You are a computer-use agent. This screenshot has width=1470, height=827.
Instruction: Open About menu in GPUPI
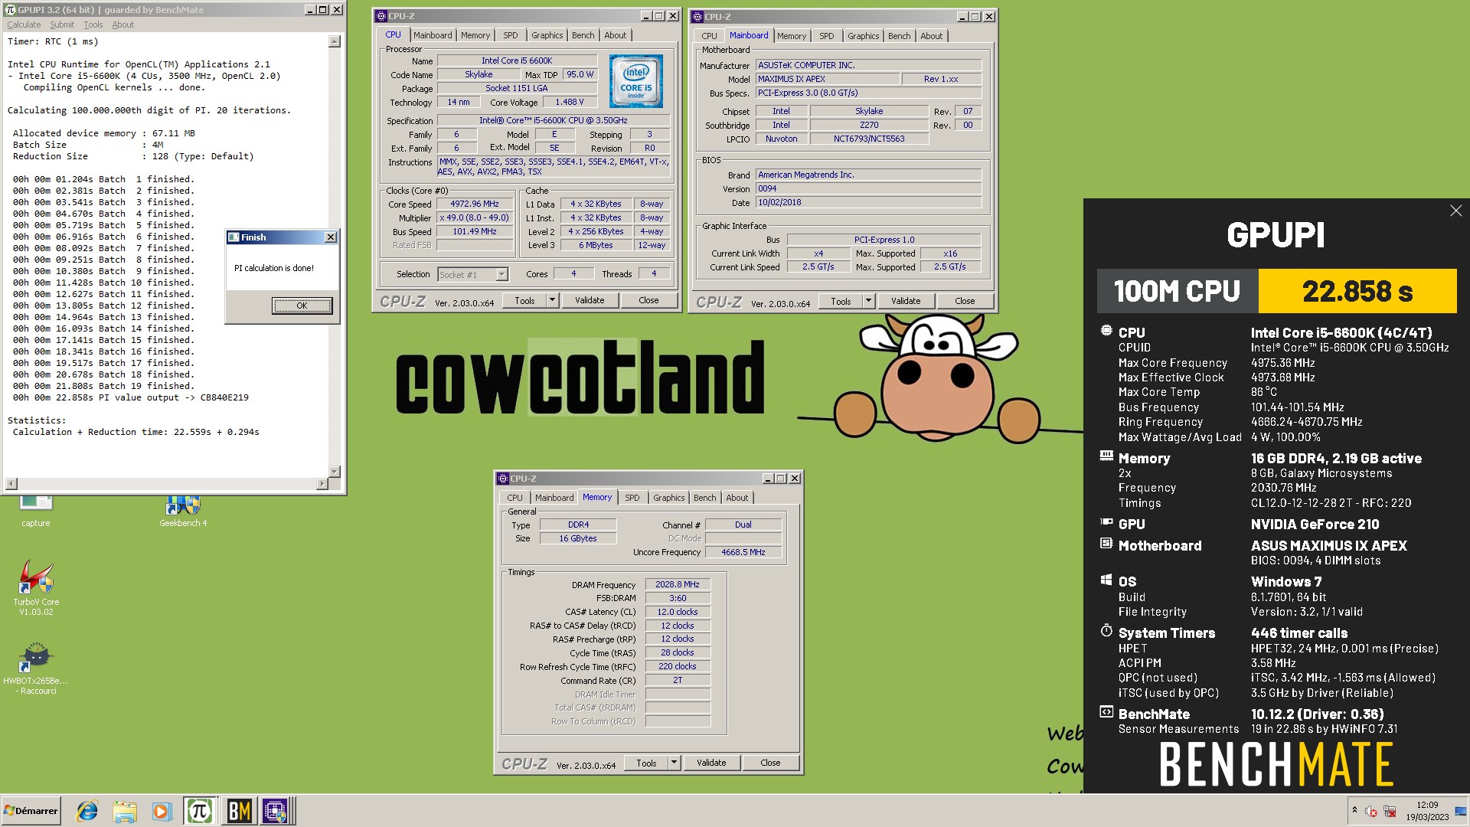point(122,25)
